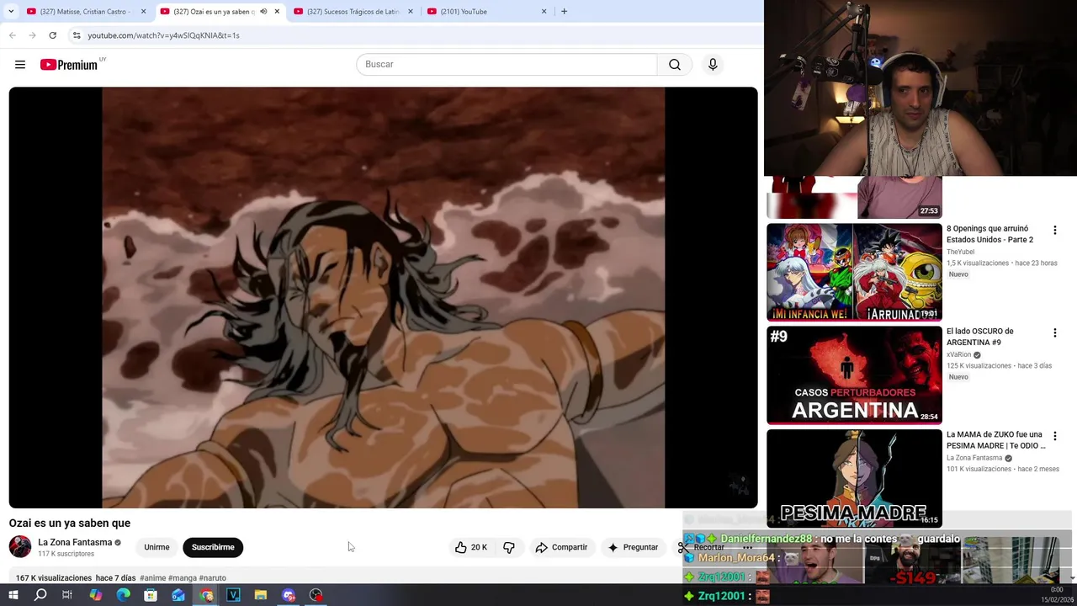1077x606 pixels.
Task: Click 'Ozai es un ya saben que' title
Action: (70, 523)
